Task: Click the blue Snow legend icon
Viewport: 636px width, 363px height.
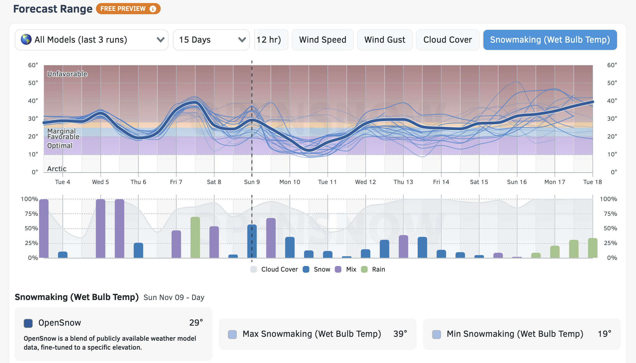Action: (306, 269)
